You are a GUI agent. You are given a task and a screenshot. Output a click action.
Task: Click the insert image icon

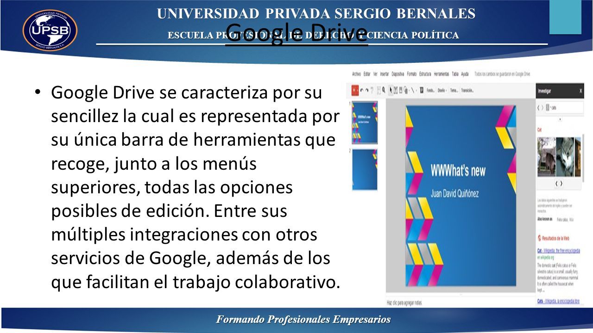point(401,90)
